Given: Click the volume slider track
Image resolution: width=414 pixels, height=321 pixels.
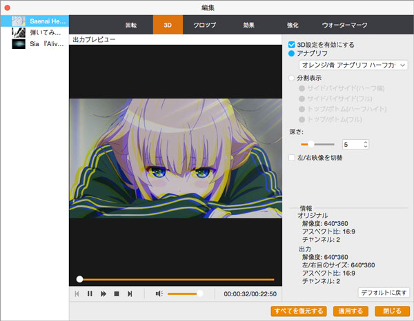Looking at the screenshot, I should tap(185, 293).
